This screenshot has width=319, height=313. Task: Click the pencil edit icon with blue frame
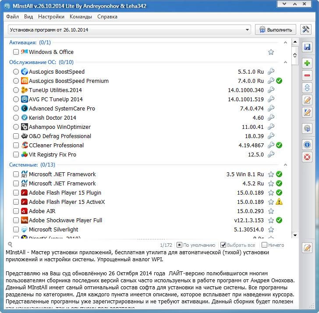pyautogui.click(x=307, y=112)
